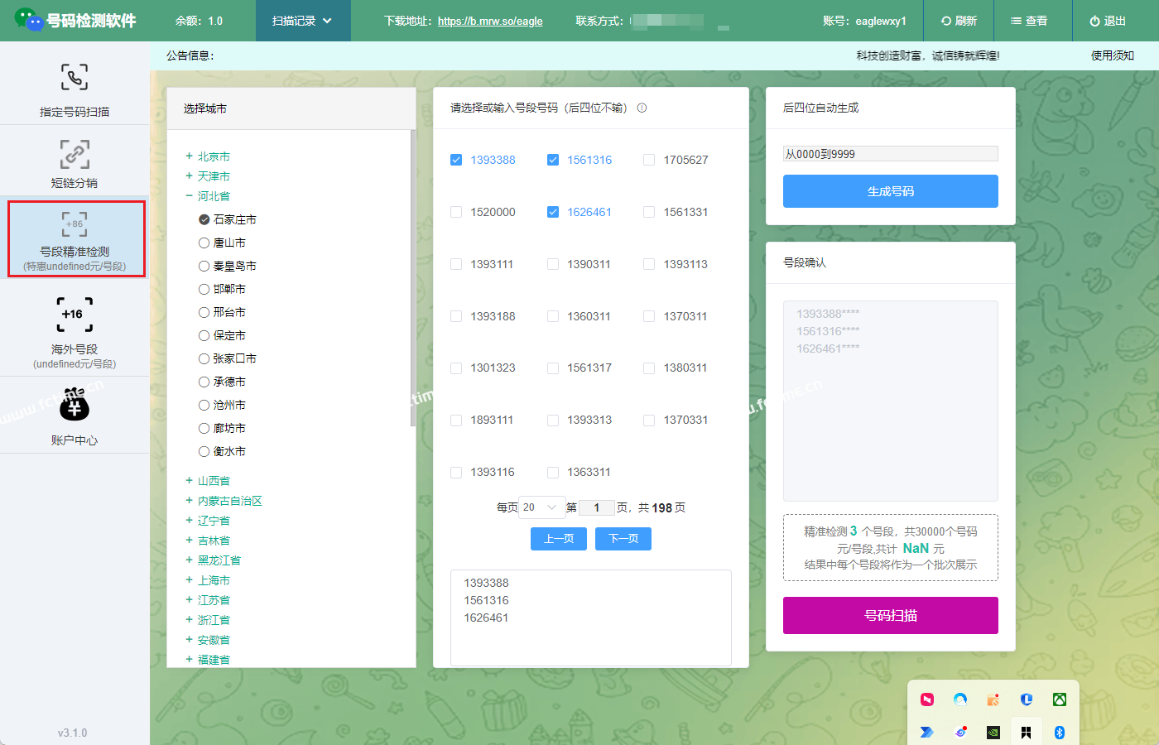Open 短链分销 link icon in sidebar
This screenshot has height=745, width=1159.
tap(75, 154)
